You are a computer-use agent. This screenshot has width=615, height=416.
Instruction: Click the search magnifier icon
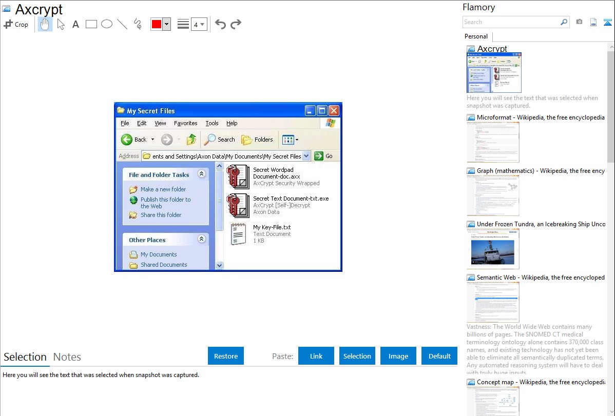click(564, 22)
